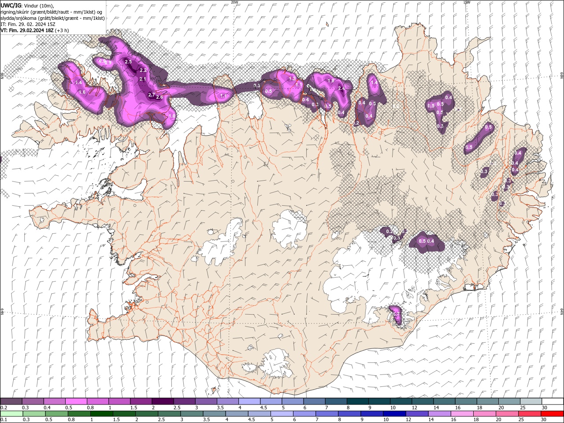Click the 2.5 snowfall value on the map
The height and width of the screenshot is (423, 564).
pos(128,62)
